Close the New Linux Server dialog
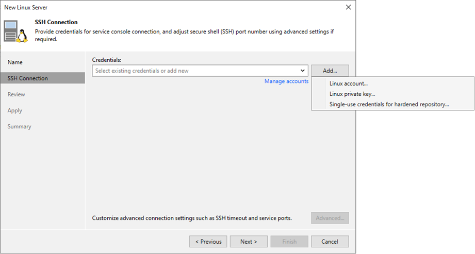This screenshot has width=475, height=254. coord(348,7)
